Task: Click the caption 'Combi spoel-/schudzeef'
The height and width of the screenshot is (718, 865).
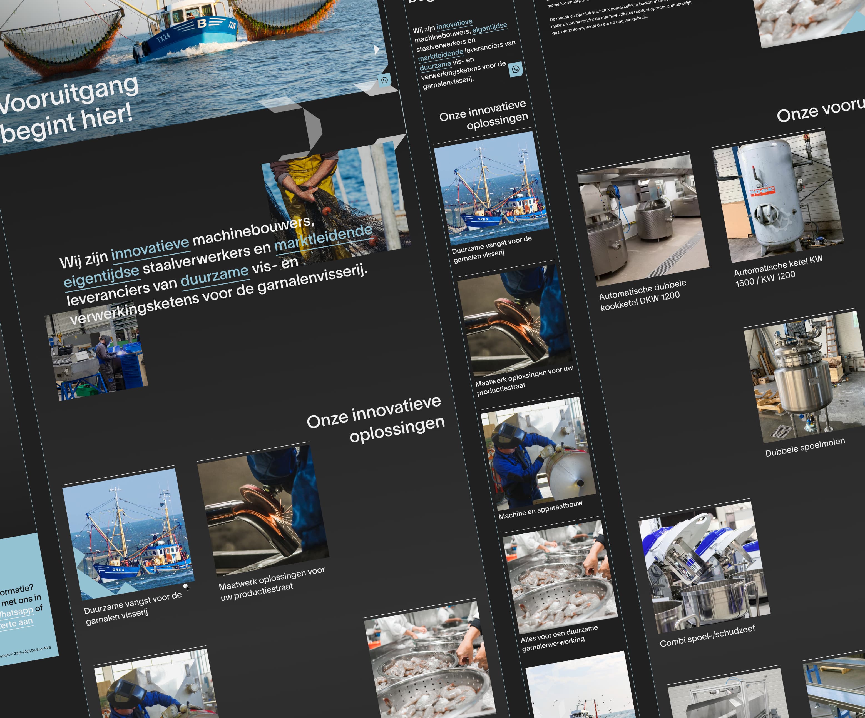Action: pos(707,636)
